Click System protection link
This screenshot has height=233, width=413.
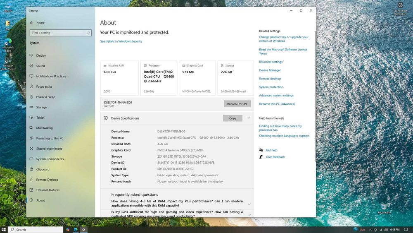pos(271,87)
